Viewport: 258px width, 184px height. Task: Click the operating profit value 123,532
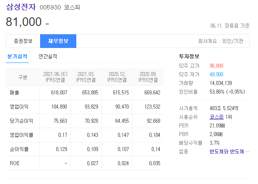click(x=153, y=107)
